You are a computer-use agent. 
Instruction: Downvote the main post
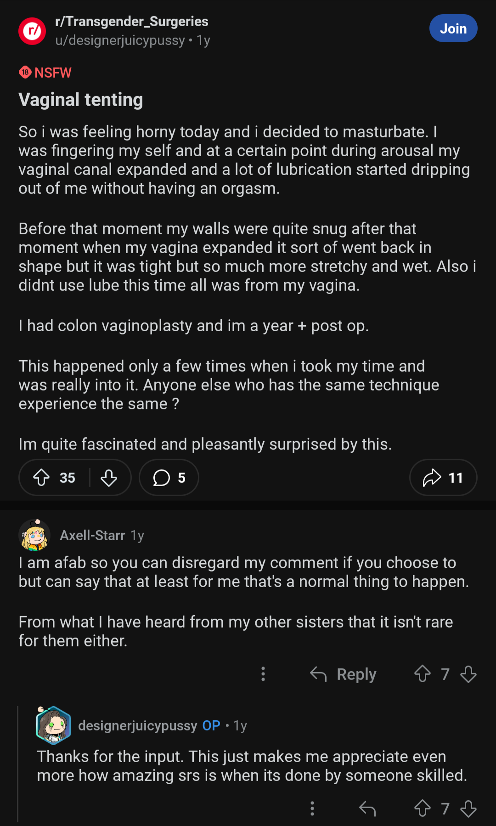(x=109, y=478)
